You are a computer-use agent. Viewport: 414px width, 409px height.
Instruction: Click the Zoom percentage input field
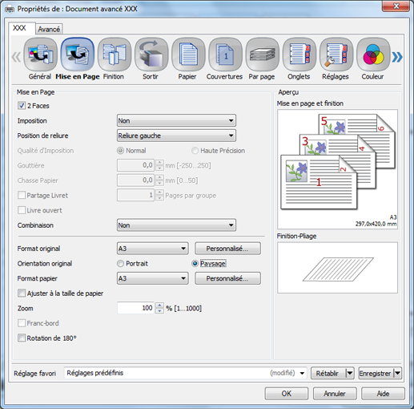click(135, 308)
